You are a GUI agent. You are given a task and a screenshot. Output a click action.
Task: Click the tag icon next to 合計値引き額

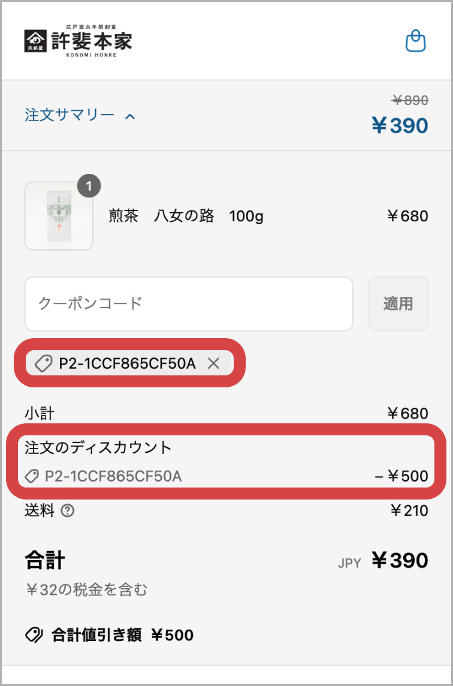tap(33, 635)
